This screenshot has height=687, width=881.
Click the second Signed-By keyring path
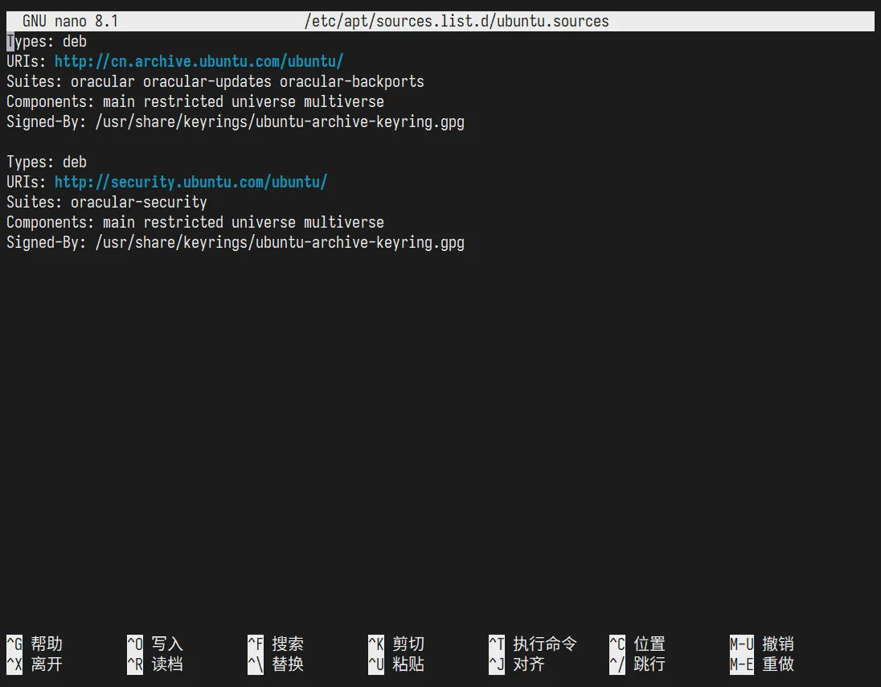click(280, 243)
